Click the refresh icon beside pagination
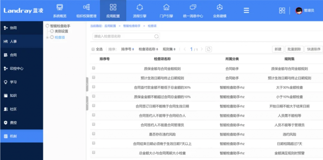323x160 pixels. [208, 49]
